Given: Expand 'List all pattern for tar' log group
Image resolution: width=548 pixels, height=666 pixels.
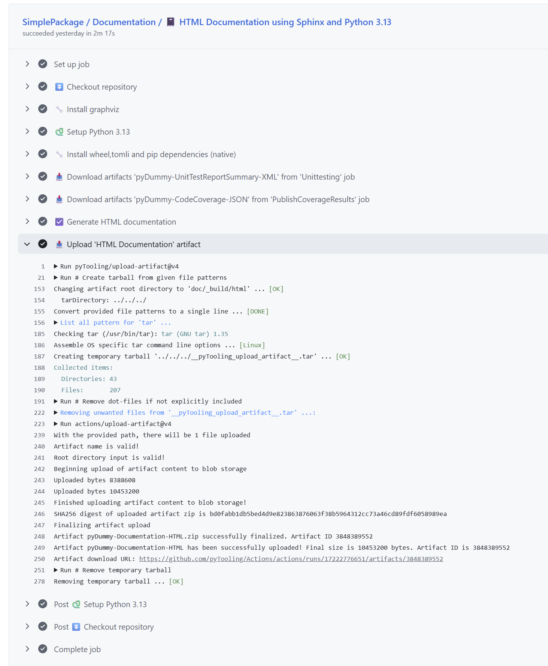Looking at the screenshot, I should pos(56,322).
